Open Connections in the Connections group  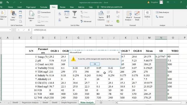click(44, 12)
